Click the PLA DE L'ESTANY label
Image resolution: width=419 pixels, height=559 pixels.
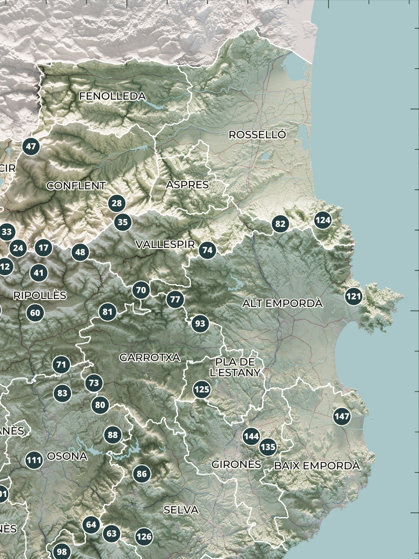235,367
